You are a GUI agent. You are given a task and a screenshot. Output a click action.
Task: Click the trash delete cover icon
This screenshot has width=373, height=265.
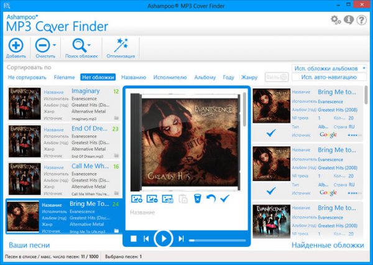(198, 198)
